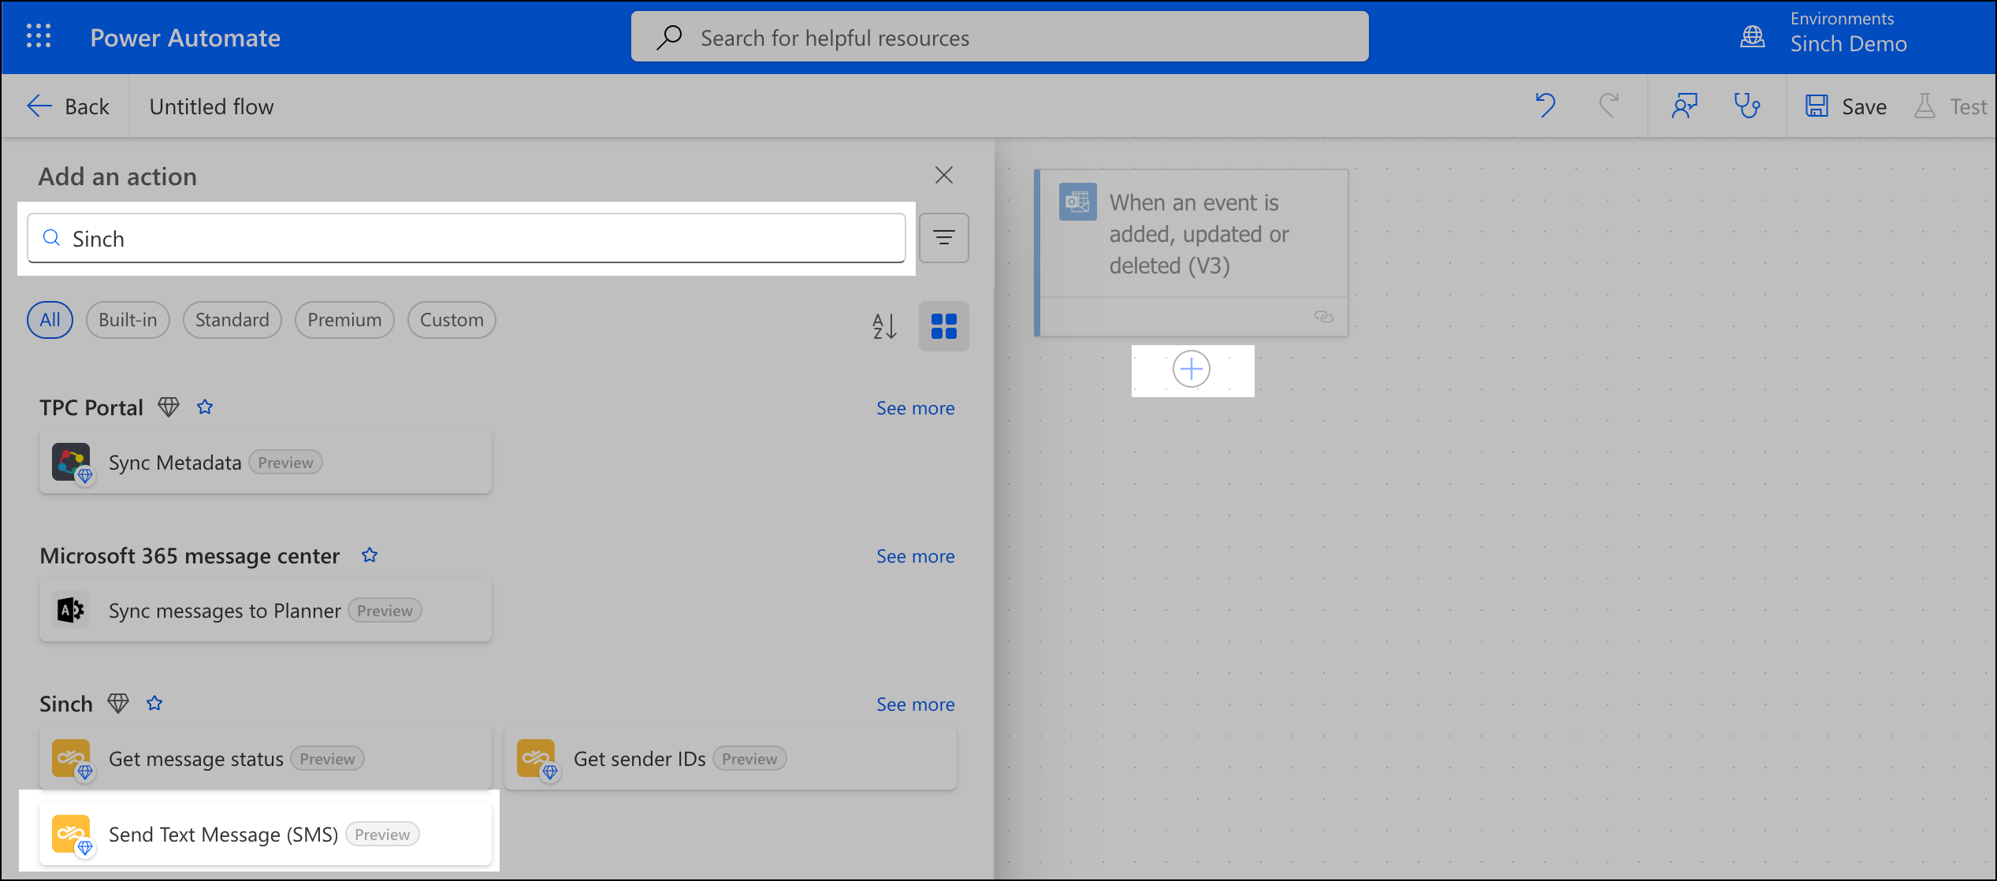Viewport: 1997px width, 881px height.
Task: Click the search magnifier in Sinch search field
Action: click(x=51, y=238)
